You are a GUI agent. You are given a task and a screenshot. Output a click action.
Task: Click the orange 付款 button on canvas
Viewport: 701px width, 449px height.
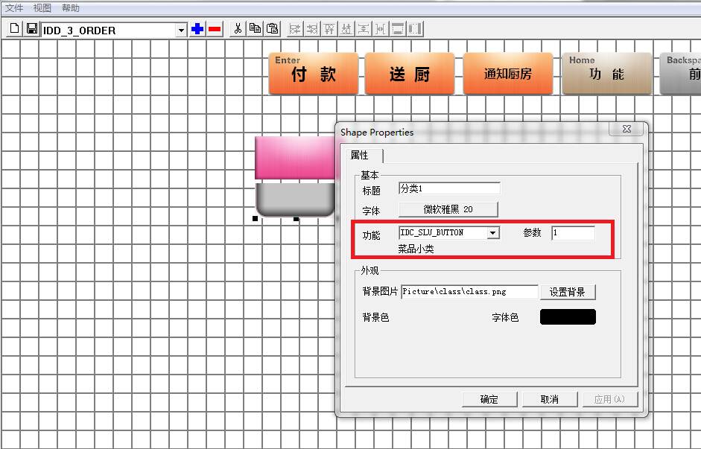[314, 74]
